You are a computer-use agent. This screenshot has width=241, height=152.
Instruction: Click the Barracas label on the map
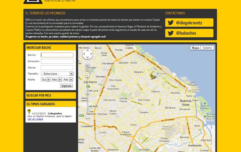185,137
